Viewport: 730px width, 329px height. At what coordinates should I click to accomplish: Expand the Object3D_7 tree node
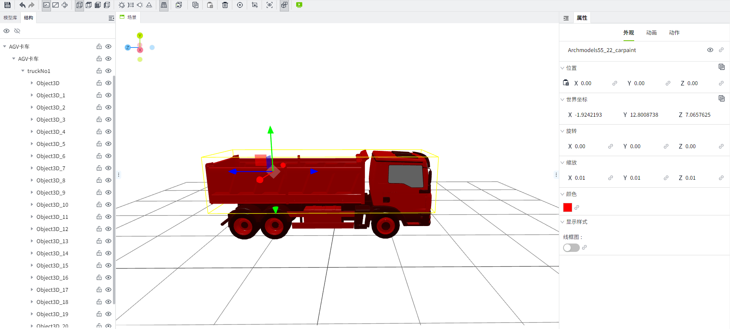pos(32,168)
